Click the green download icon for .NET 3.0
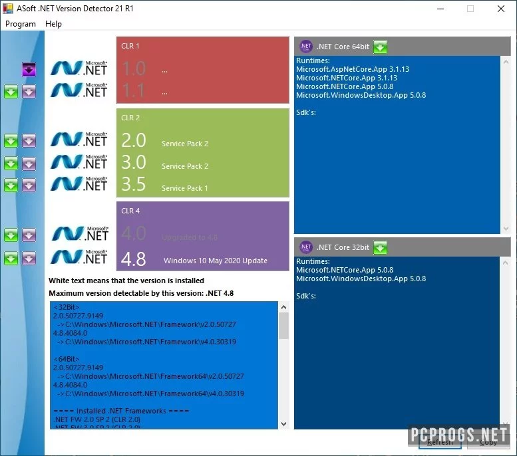 [x=11, y=164]
